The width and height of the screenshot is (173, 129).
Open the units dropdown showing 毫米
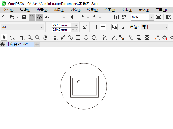click(155, 27)
